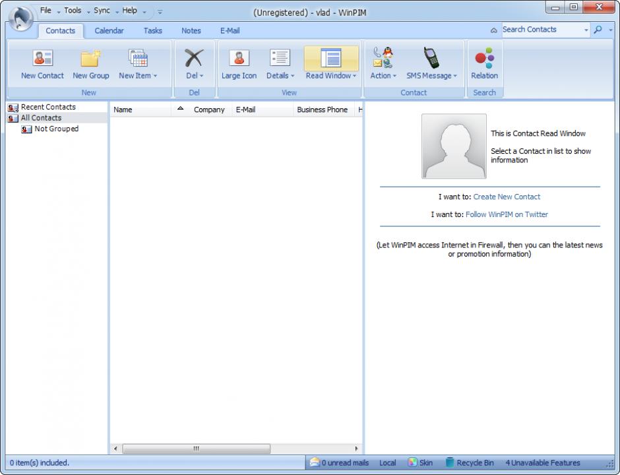
Task: Click the horizontal scrollbar thumb
Action: coord(196,449)
